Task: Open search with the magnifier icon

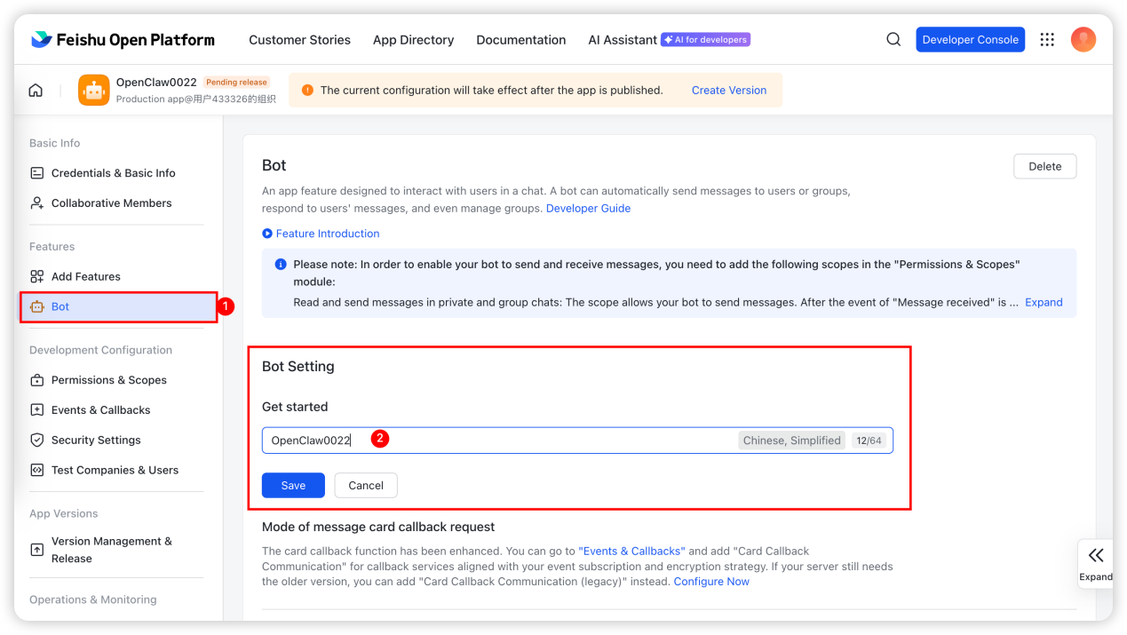Action: 893,40
